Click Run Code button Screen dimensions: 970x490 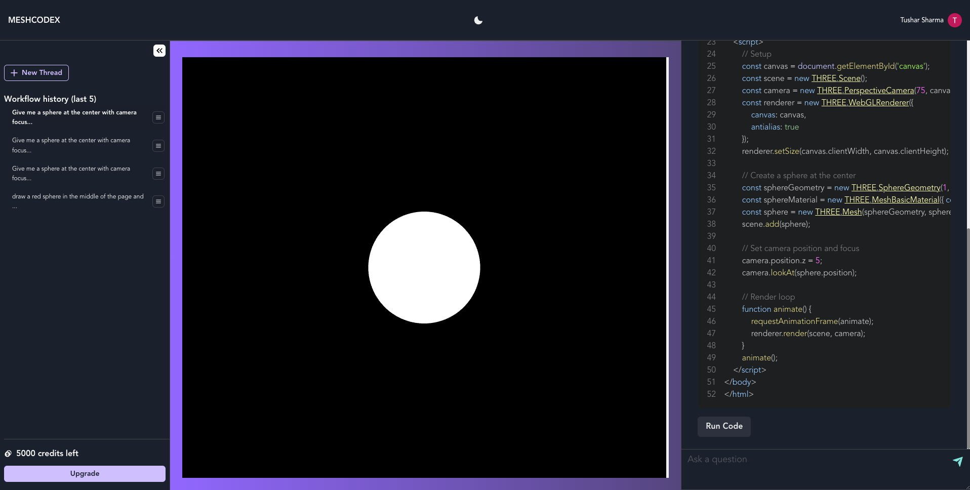[724, 426]
